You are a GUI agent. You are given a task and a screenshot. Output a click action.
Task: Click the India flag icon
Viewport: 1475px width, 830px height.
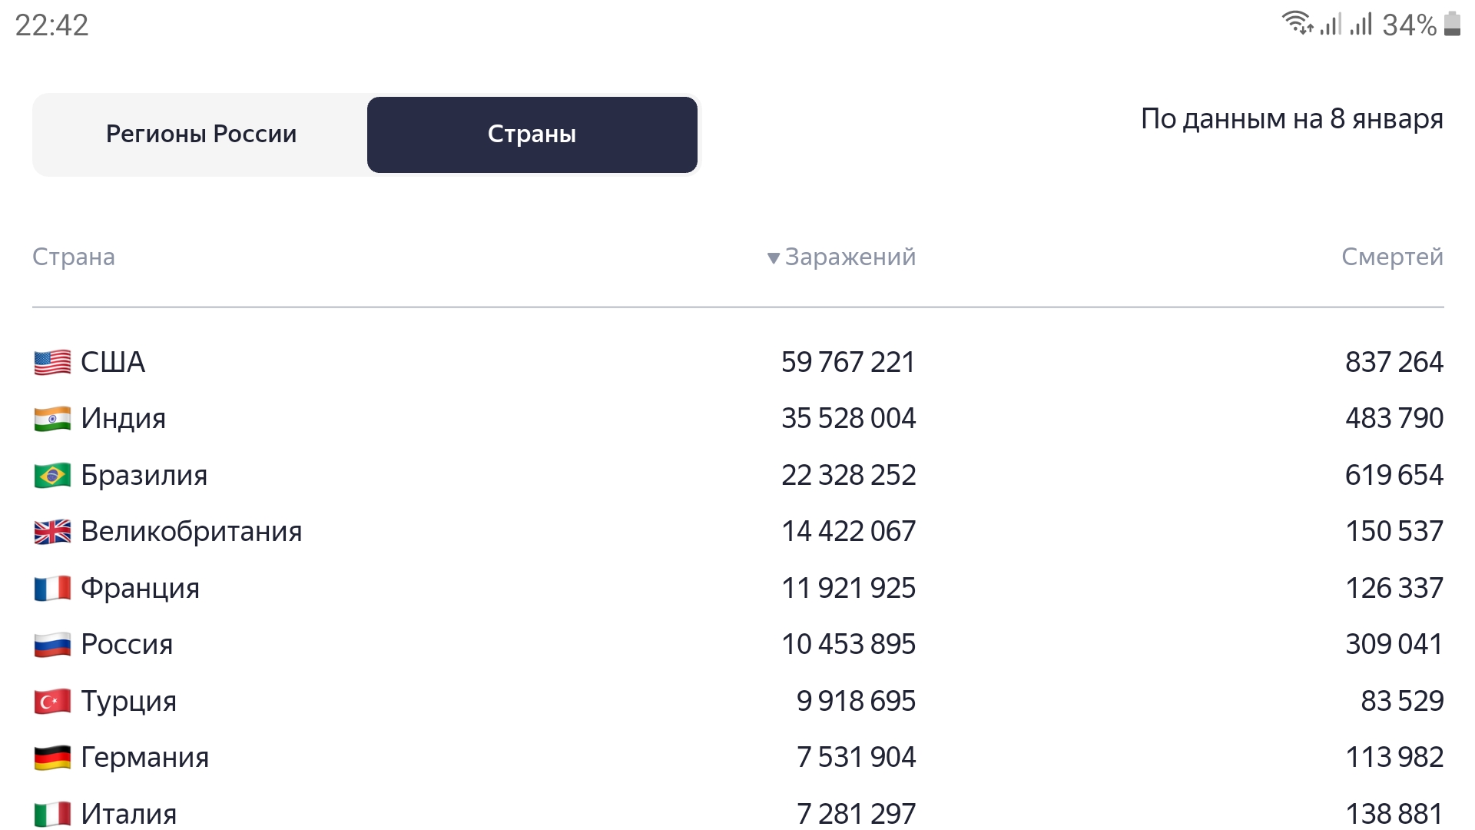52,419
